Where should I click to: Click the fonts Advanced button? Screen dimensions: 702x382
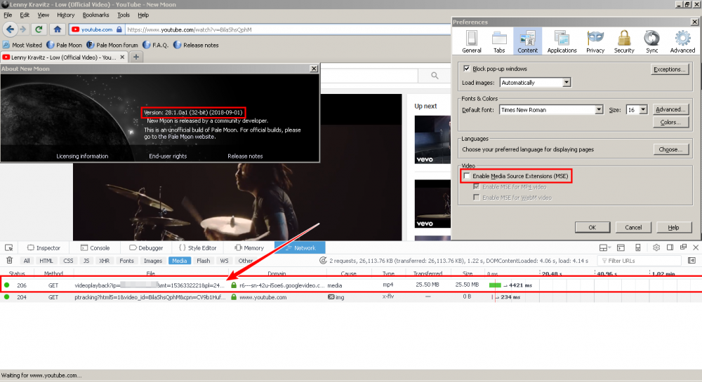tap(670, 109)
